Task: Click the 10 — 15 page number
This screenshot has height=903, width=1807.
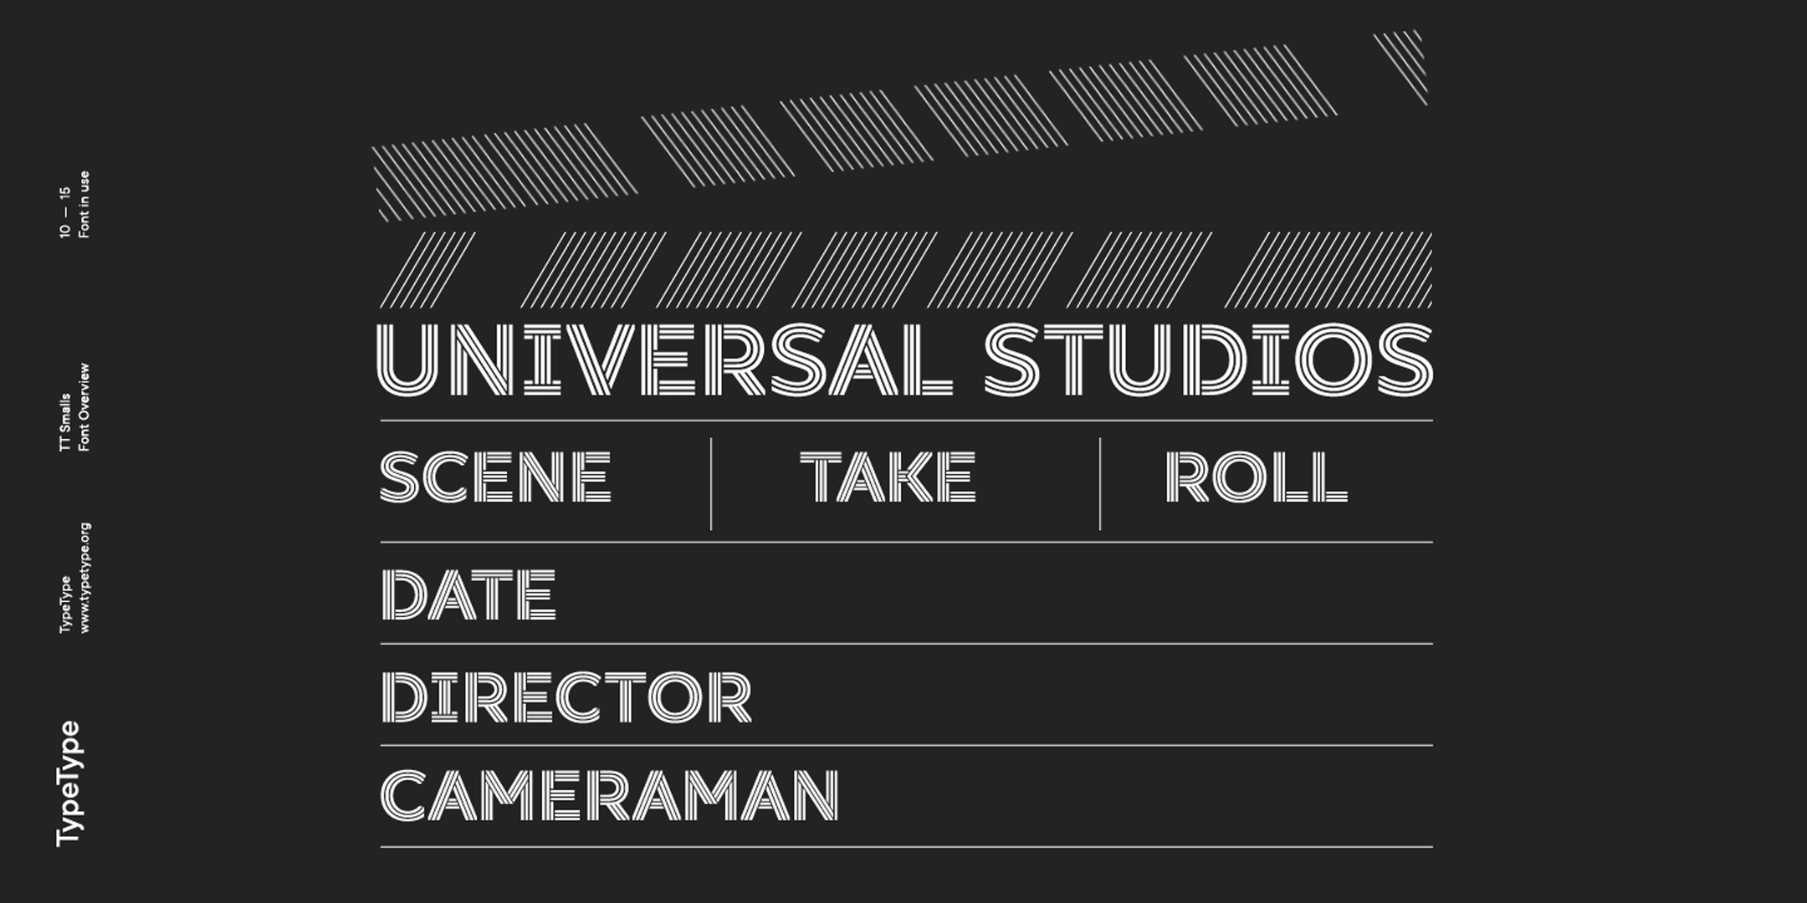Action: [x=65, y=212]
